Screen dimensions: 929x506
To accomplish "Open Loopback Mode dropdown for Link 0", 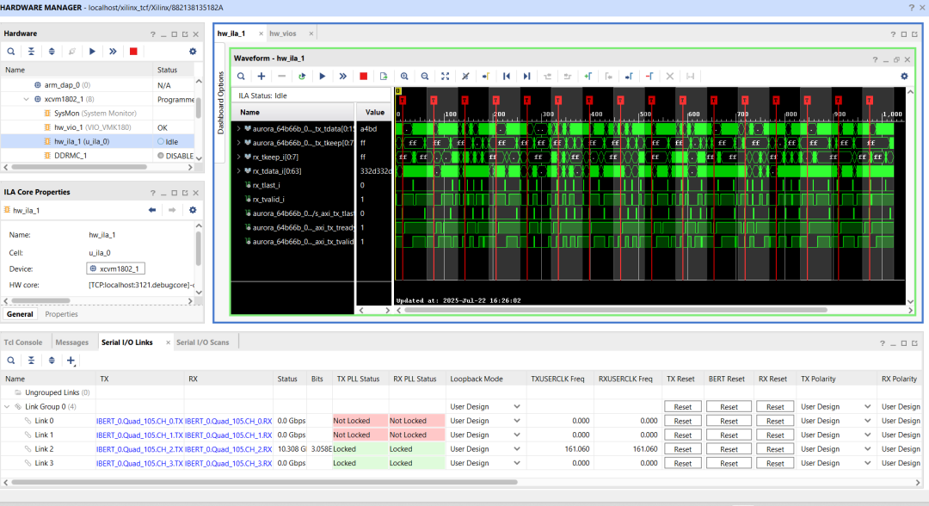I will tap(517, 421).
